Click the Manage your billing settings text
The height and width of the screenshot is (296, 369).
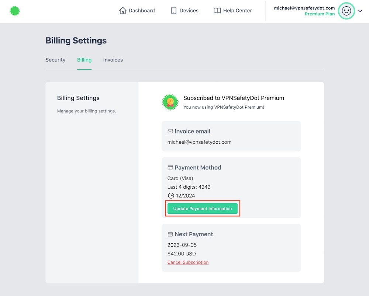point(87,111)
